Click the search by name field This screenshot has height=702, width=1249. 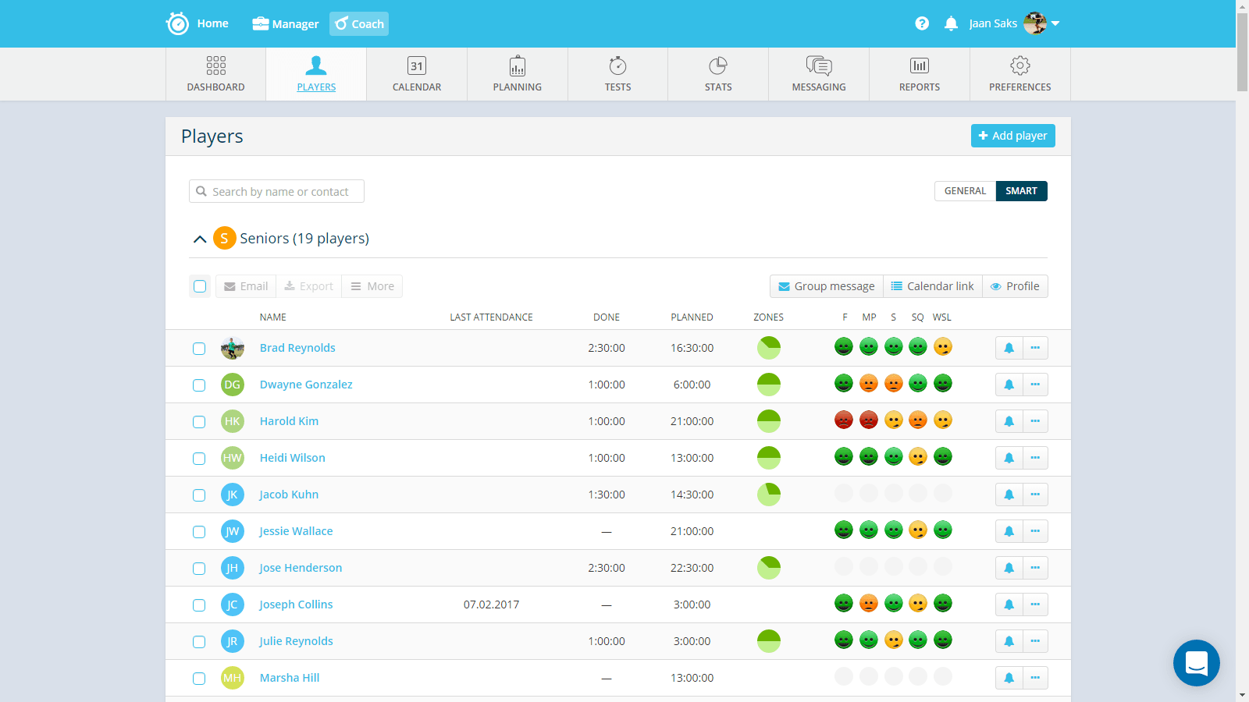tap(277, 192)
